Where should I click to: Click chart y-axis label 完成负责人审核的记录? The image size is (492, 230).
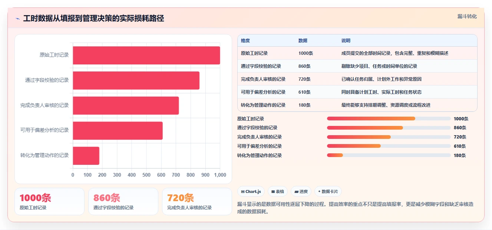(45, 106)
